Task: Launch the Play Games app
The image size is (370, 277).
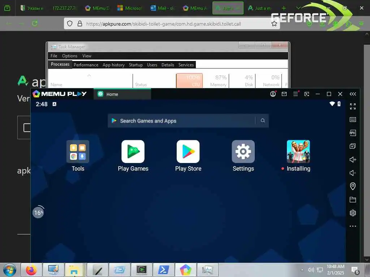Action: [x=133, y=151]
